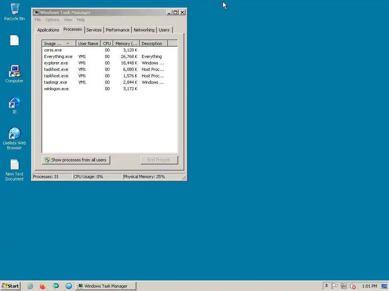Image resolution: width=389 pixels, height=291 pixels.
Task: Select the taskmgr.exe process row
Action: click(x=110, y=82)
